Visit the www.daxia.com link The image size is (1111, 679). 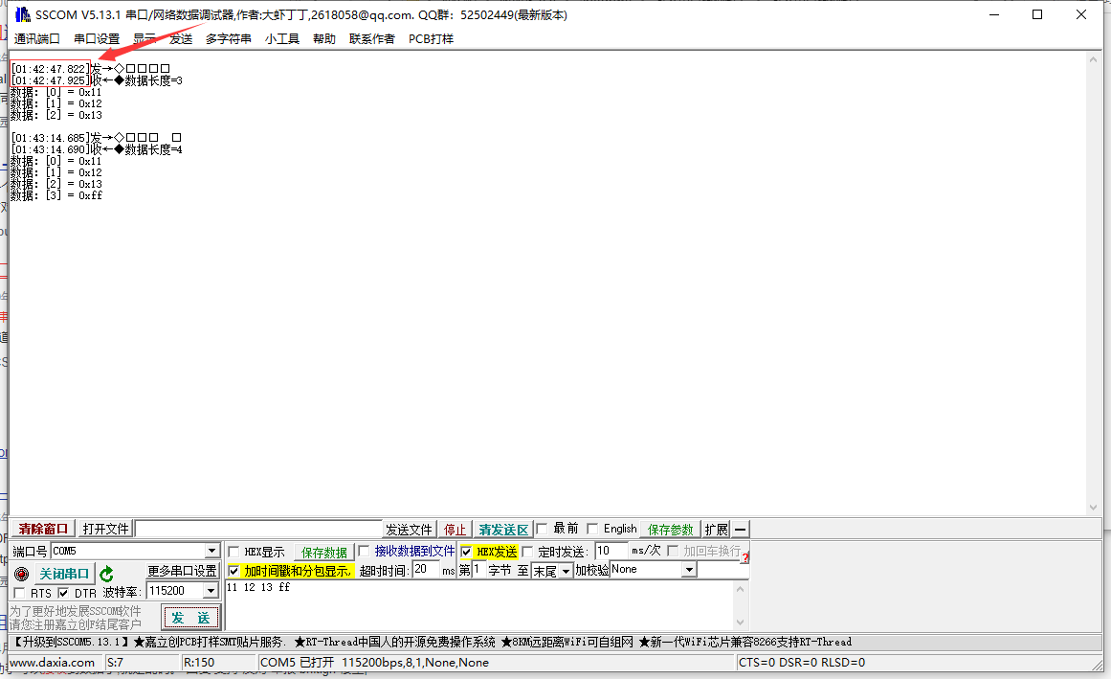54,661
